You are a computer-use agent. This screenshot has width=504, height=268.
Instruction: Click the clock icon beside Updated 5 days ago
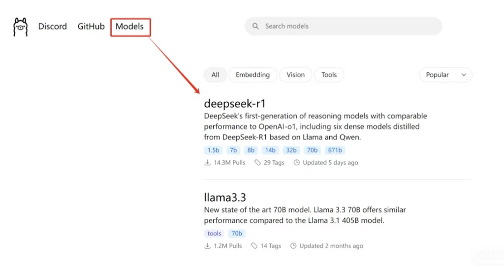[297, 163]
